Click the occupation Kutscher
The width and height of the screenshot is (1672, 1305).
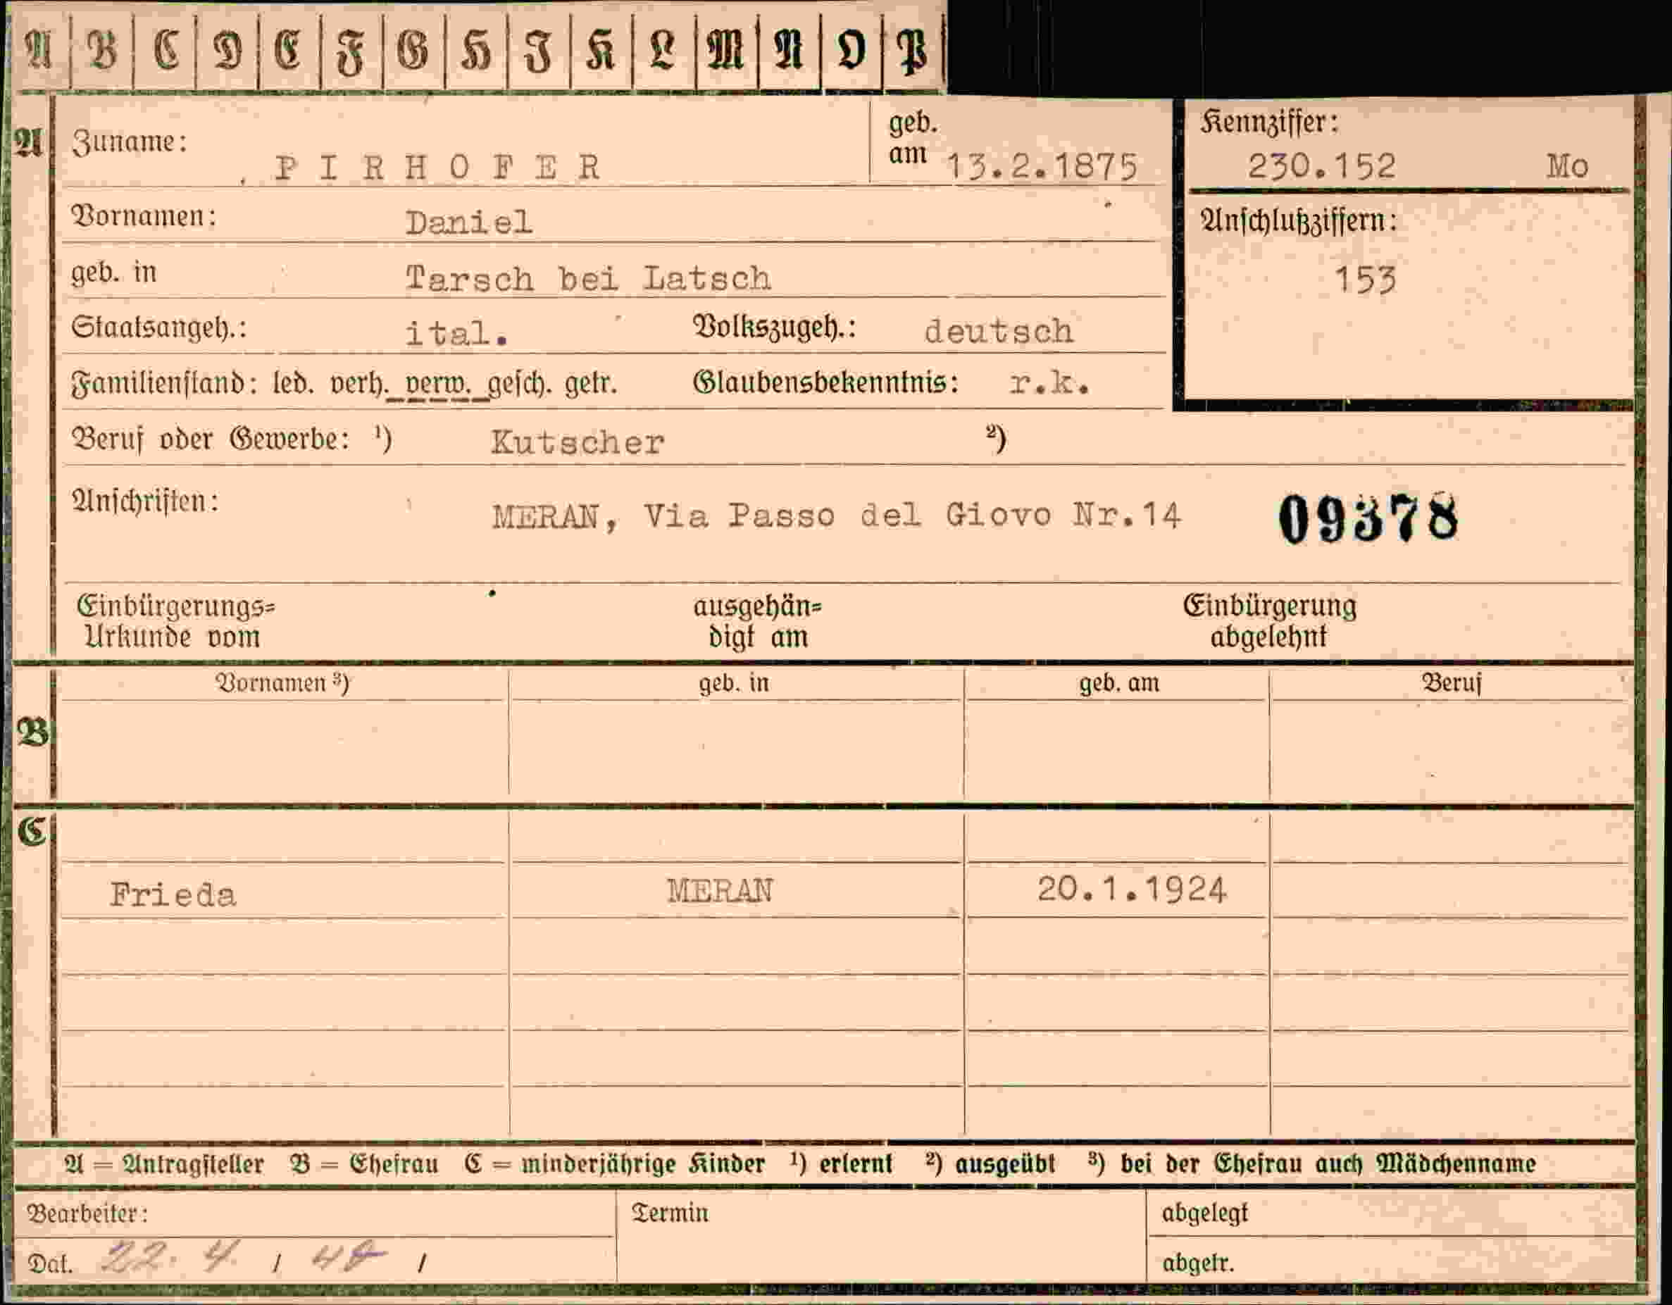coord(578,442)
